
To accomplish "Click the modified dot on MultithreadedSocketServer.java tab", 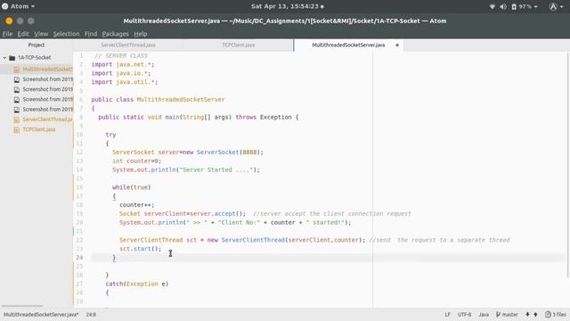I will point(397,45).
